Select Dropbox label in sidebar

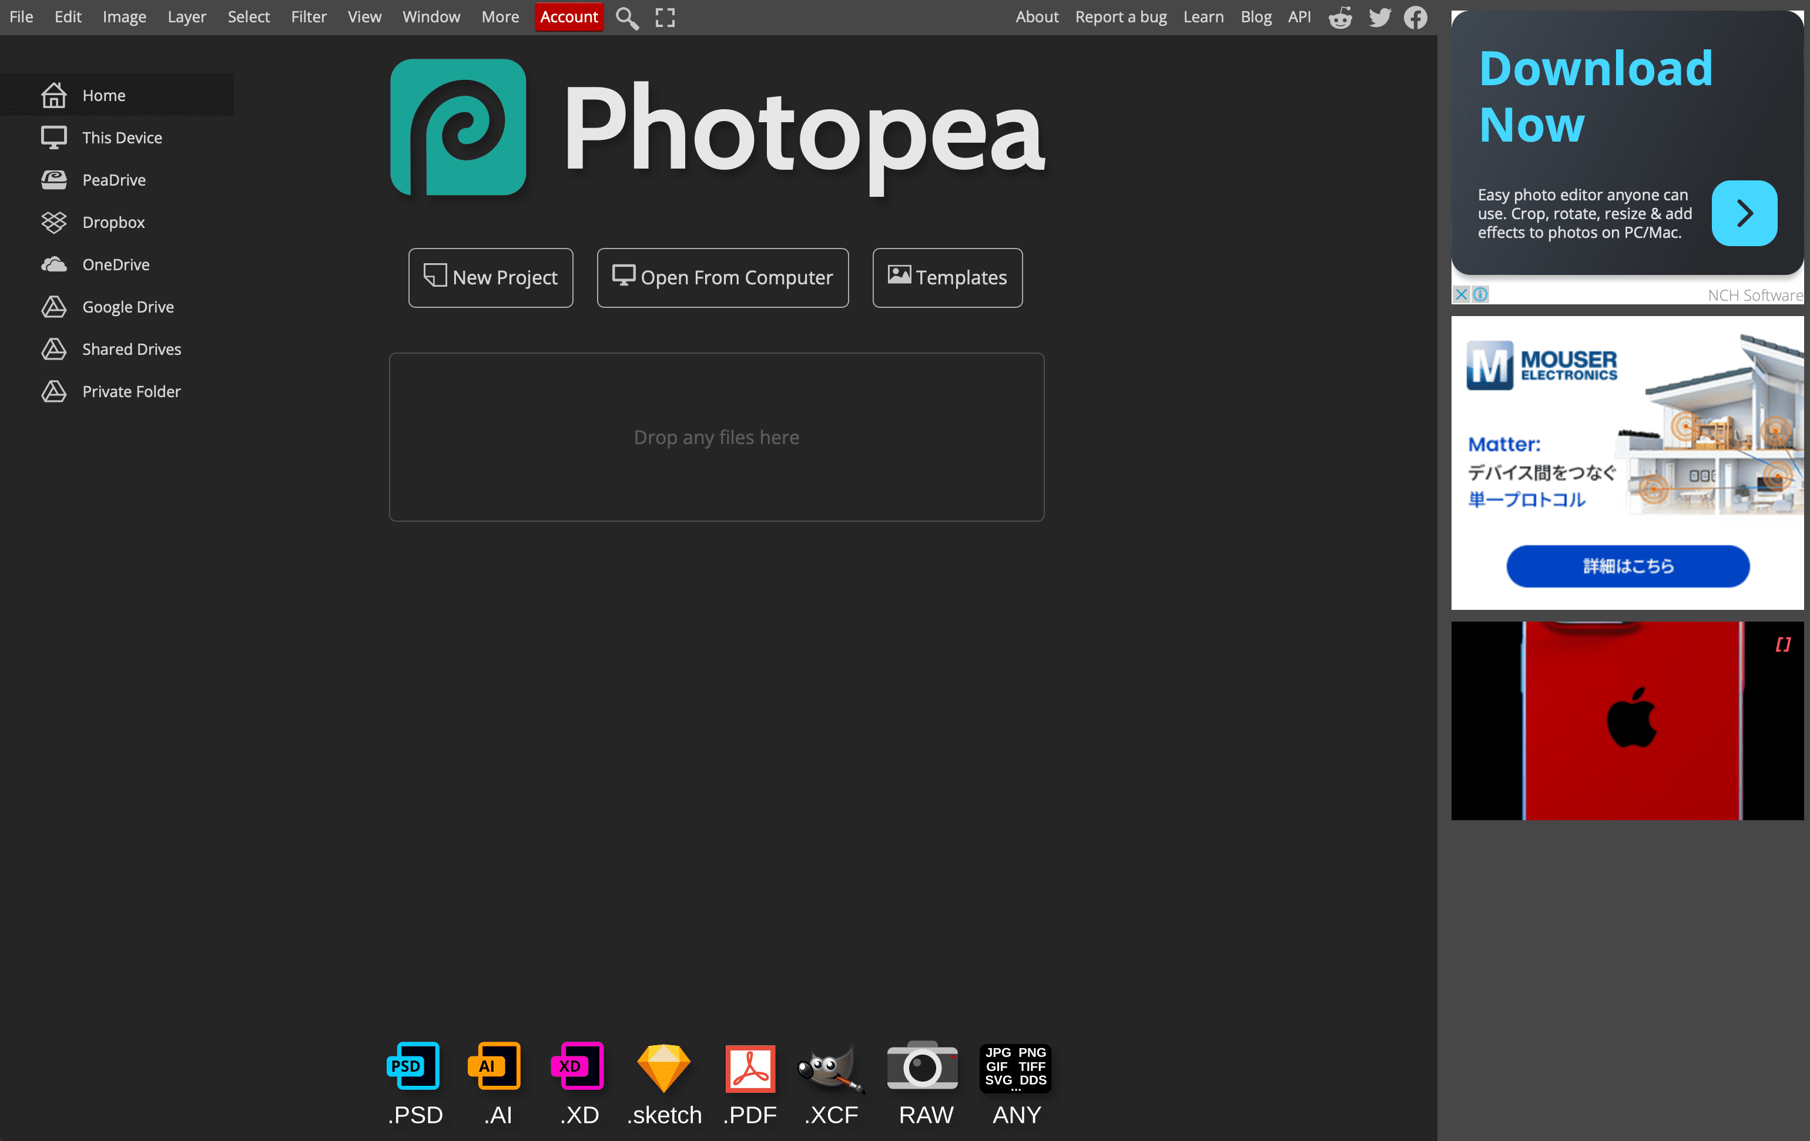point(113,223)
